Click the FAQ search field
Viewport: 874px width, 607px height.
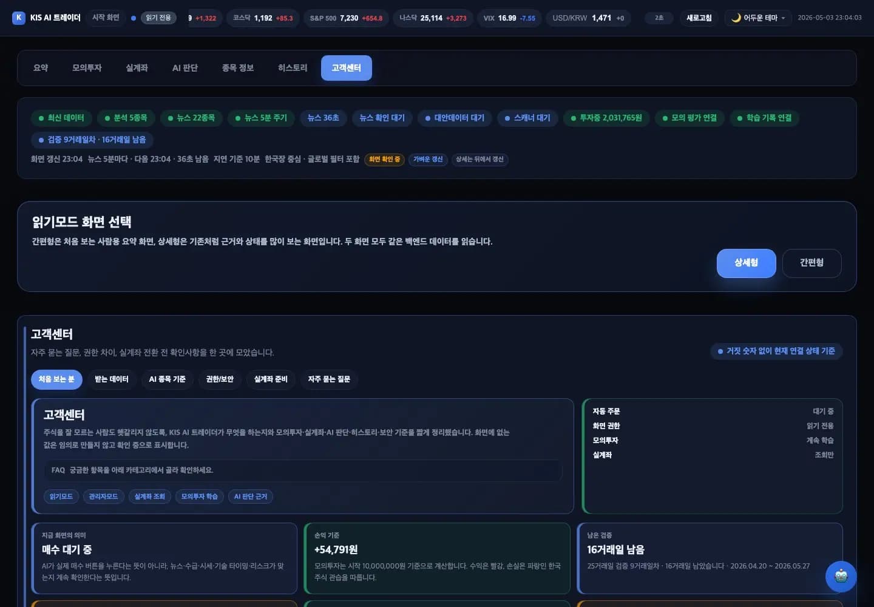pos(303,470)
